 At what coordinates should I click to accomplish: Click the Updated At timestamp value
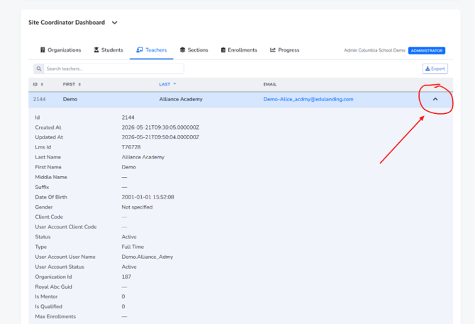click(160, 137)
